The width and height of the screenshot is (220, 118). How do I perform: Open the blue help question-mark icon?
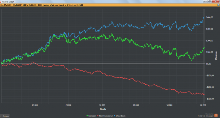point(218,5)
